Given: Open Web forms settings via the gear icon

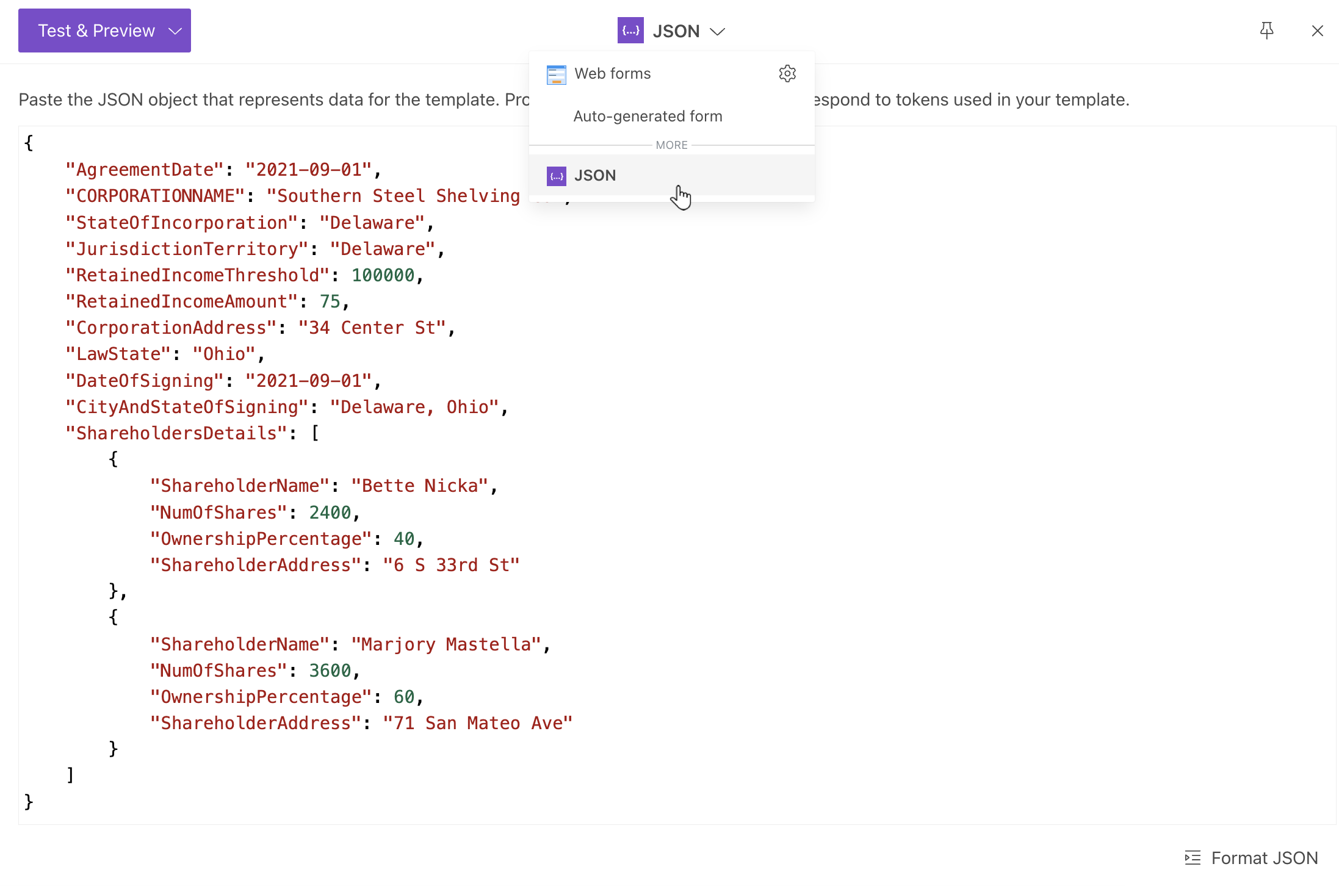Looking at the screenshot, I should click(787, 74).
